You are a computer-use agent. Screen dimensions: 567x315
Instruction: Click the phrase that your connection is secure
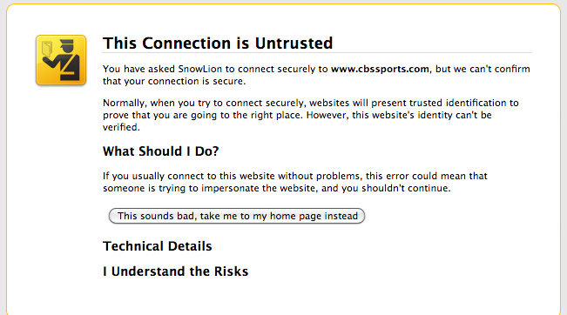coord(173,81)
